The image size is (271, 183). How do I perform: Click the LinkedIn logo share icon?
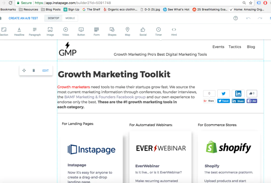(238, 94)
